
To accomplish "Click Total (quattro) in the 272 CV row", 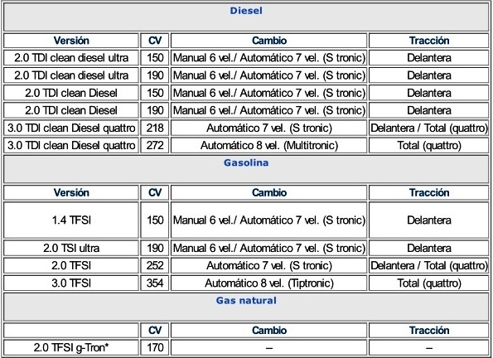I will (x=429, y=145).
